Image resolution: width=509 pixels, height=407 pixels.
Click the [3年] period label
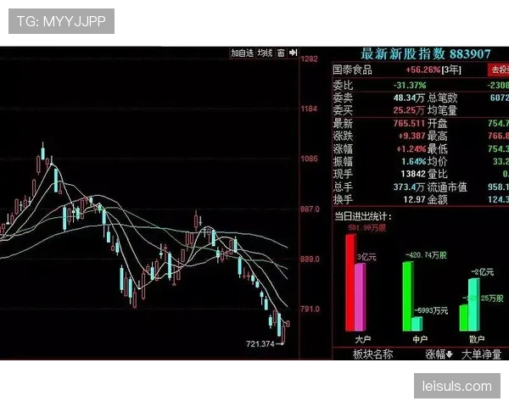452,70
